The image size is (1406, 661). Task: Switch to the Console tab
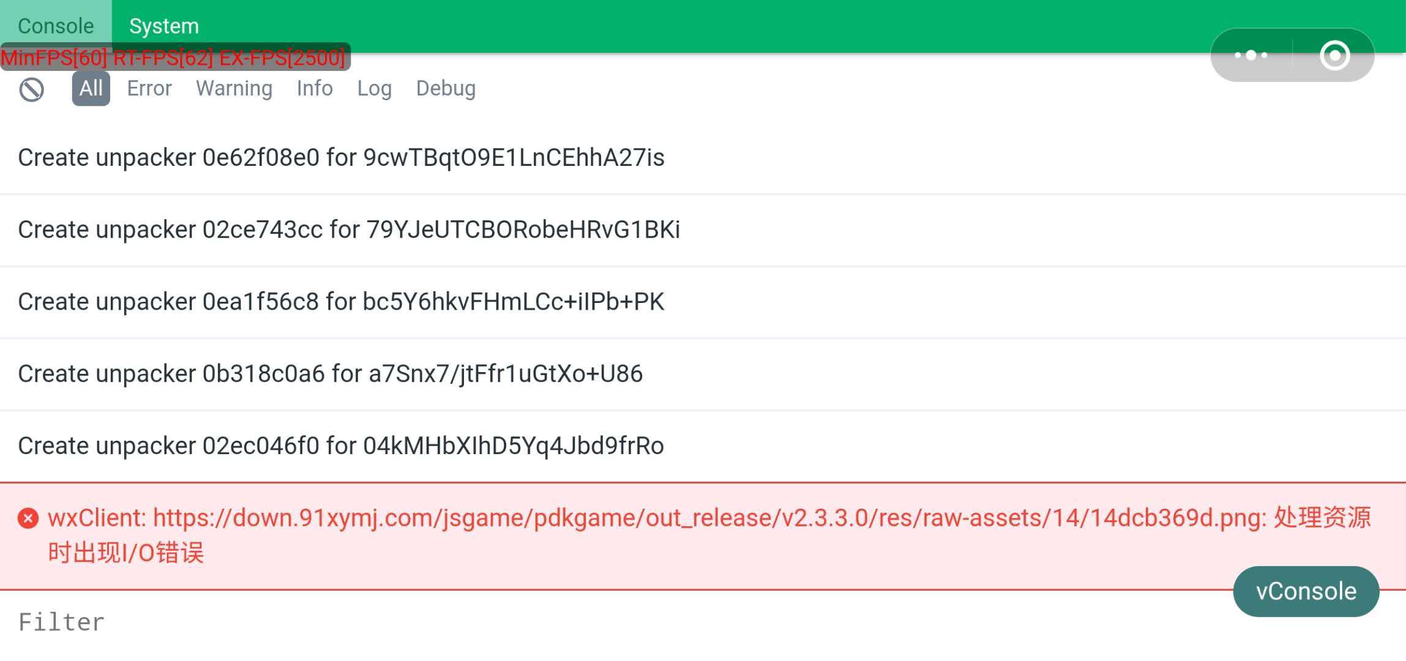(56, 26)
